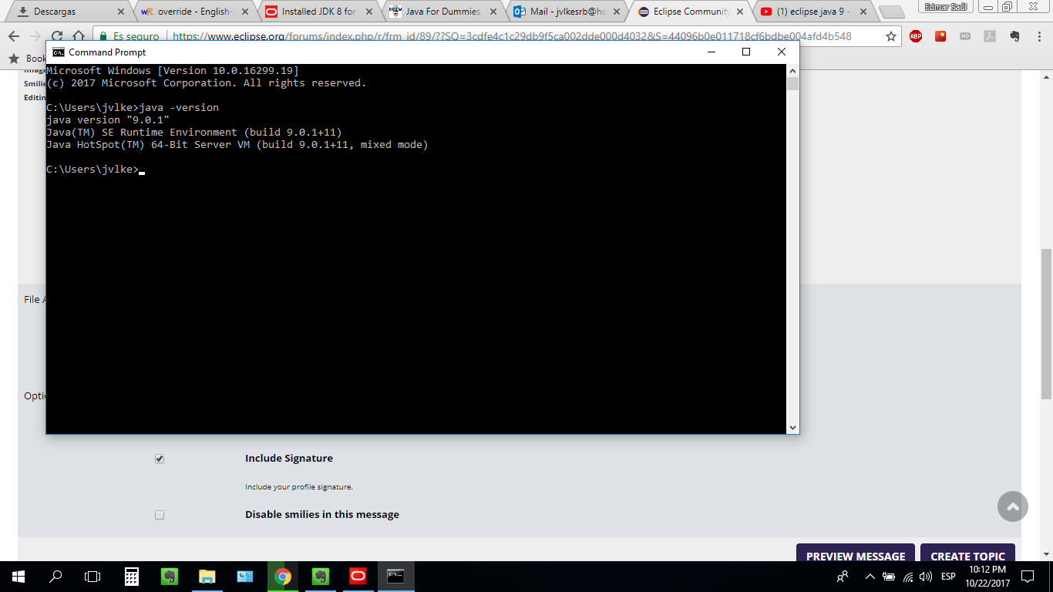Click the volume speaker tray icon
This screenshot has height=592, width=1053.
(x=926, y=577)
